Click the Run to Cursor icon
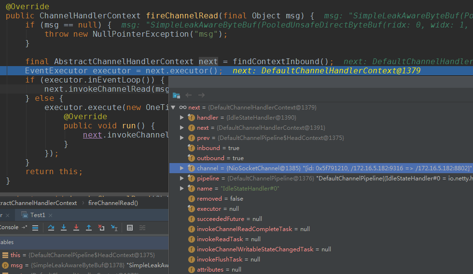 tap(114, 228)
